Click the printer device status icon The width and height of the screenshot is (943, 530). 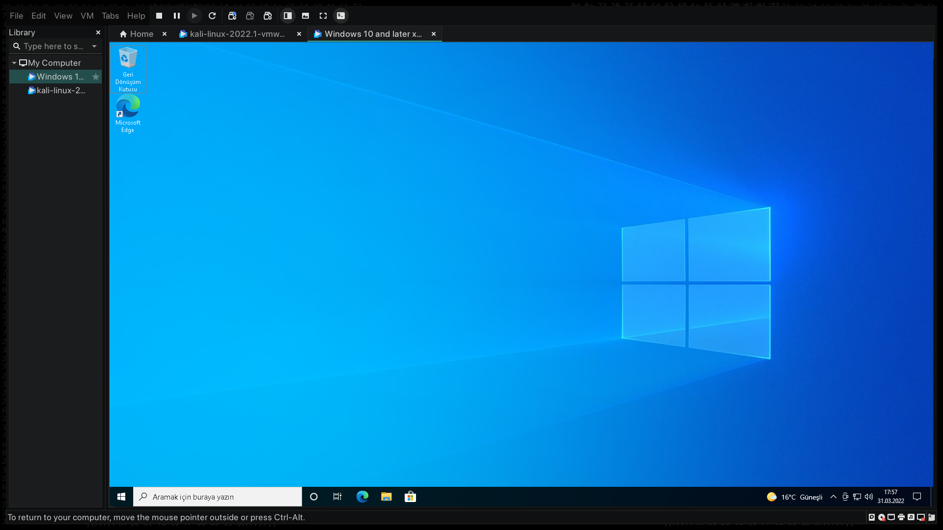tap(901, 517)
